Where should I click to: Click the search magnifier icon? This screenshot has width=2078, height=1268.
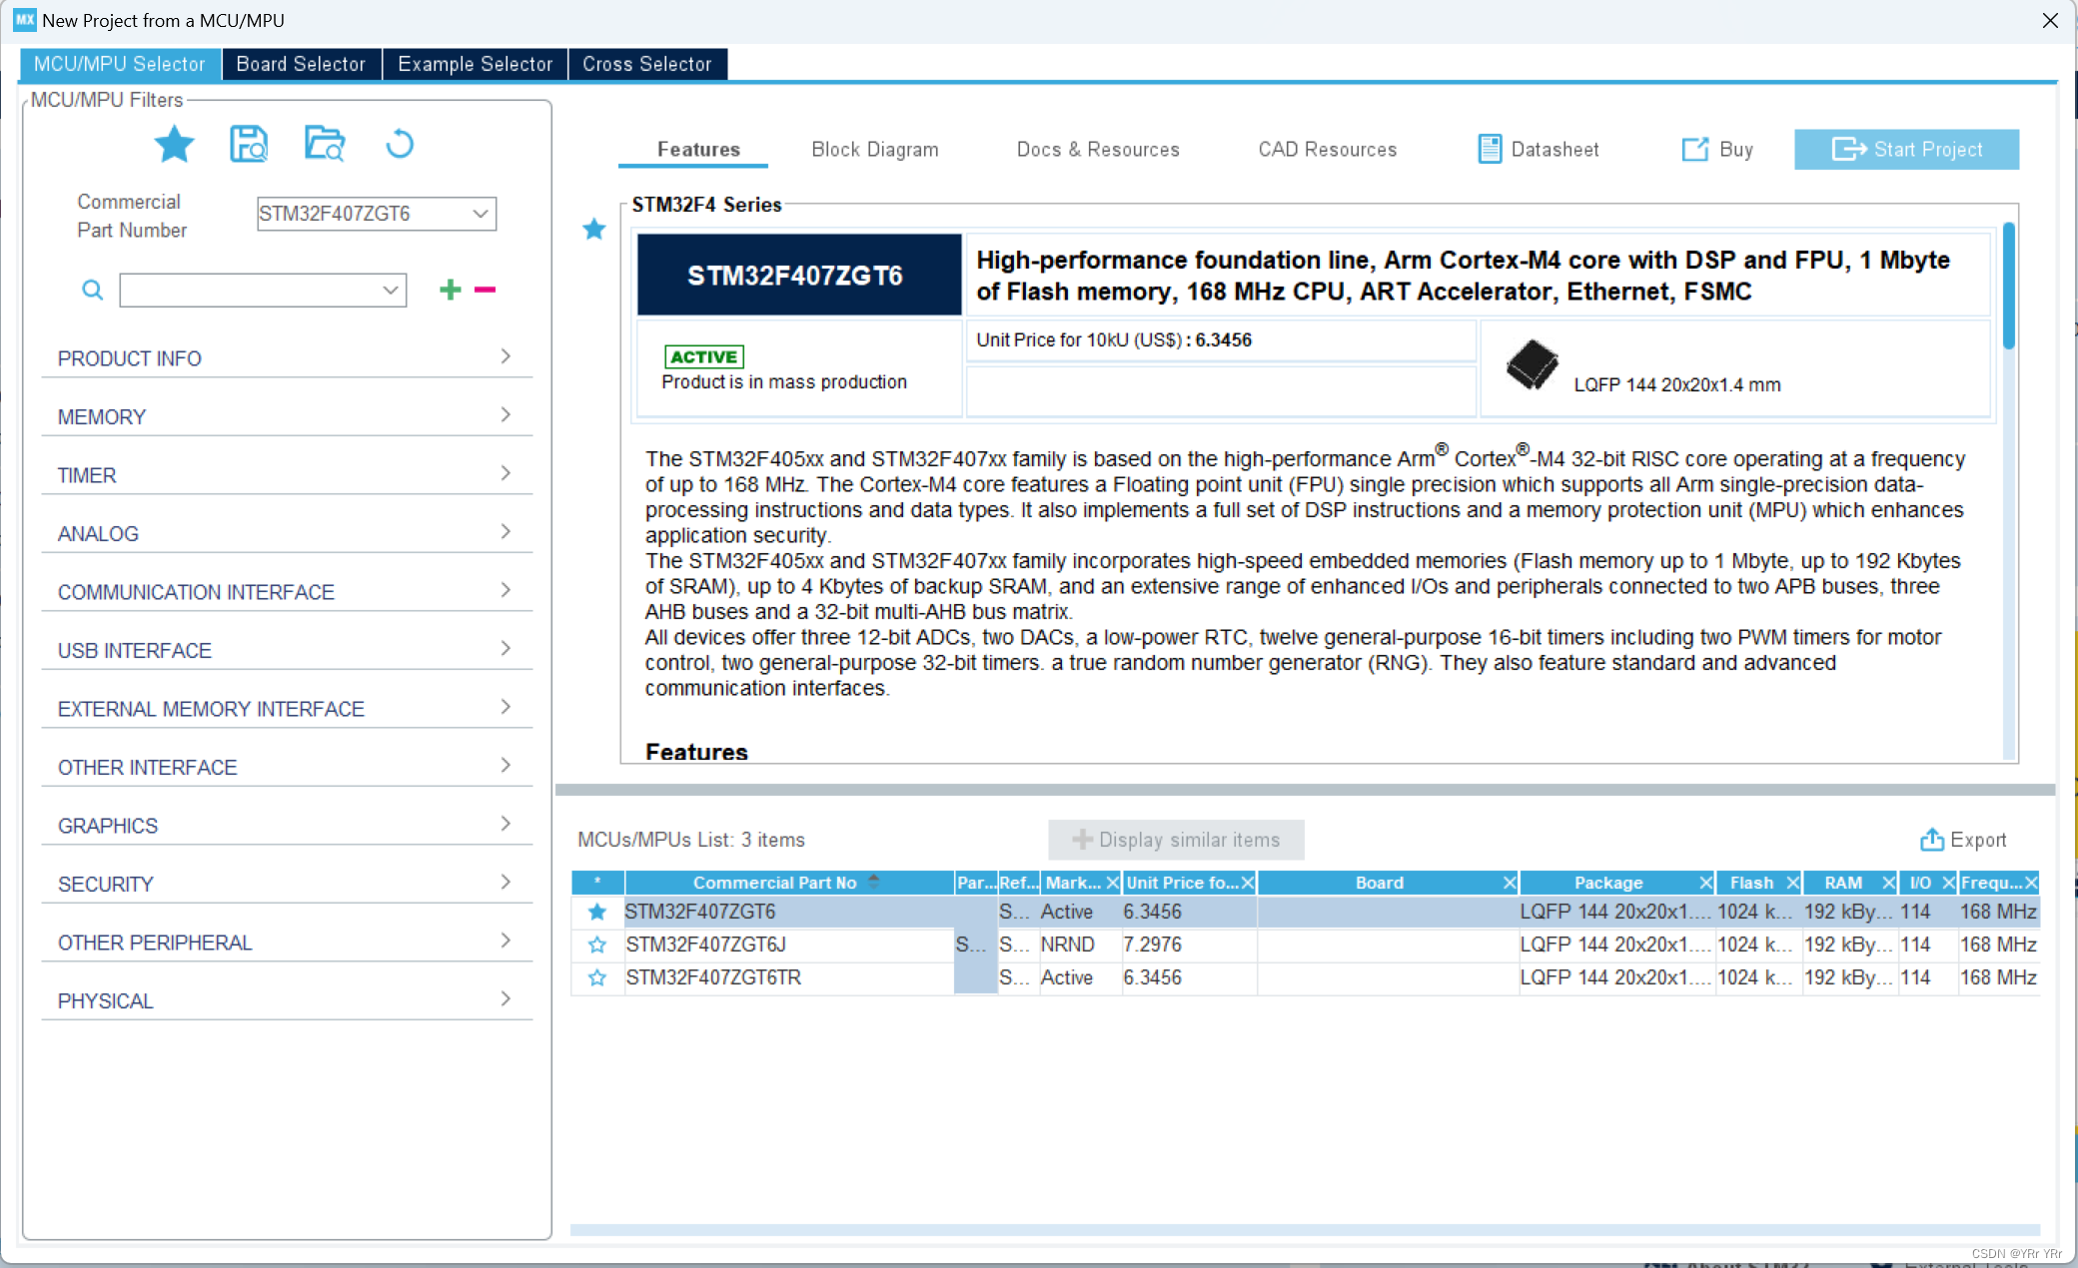(x=92, y=290)
